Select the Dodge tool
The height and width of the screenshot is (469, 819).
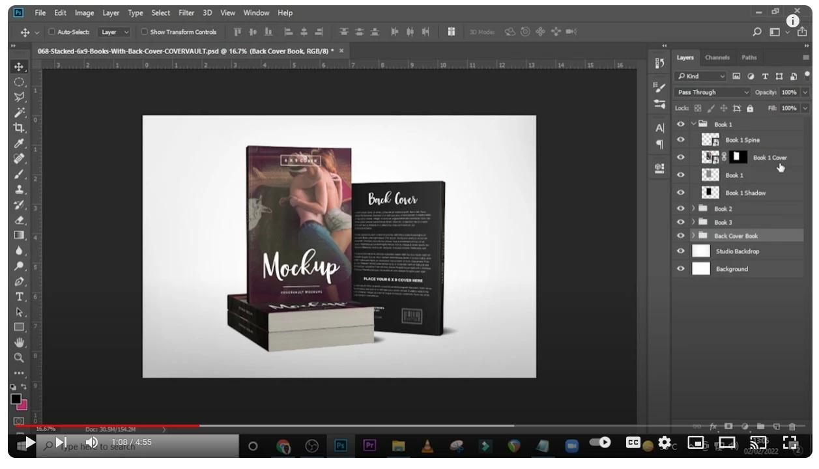click(x=19, y=266)
